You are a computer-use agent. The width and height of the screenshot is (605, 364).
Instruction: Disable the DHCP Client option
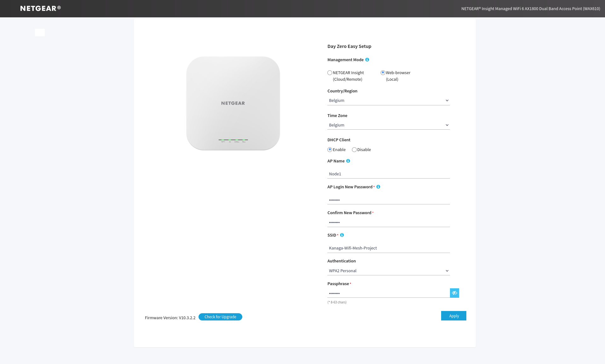click(354, 150)
